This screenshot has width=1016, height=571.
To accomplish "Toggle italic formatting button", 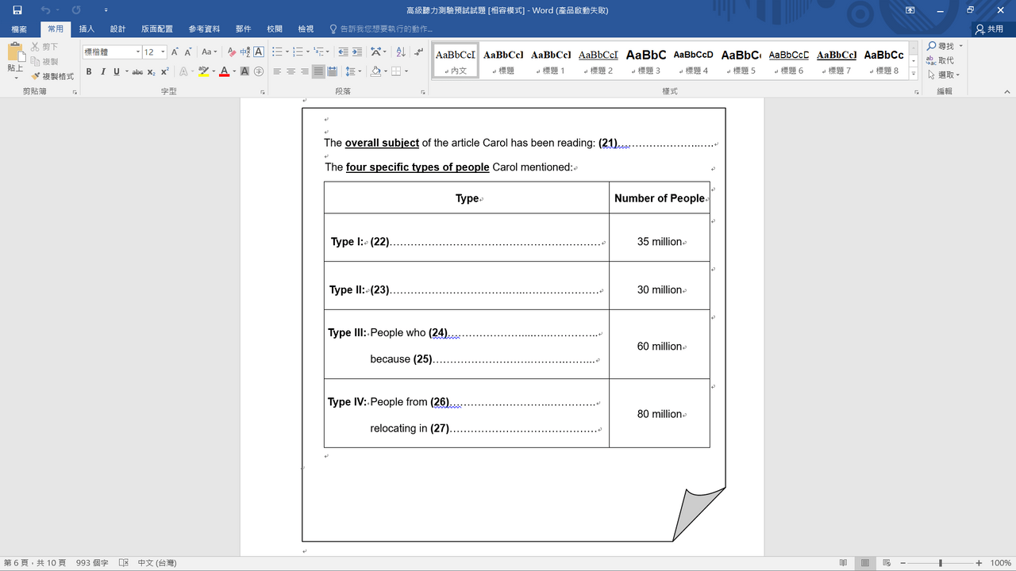I will click(x=102, y=71).
